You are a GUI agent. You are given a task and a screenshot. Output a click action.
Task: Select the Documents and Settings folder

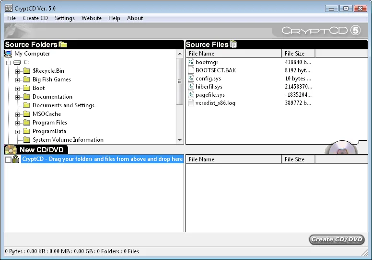(x=63, y=105)
